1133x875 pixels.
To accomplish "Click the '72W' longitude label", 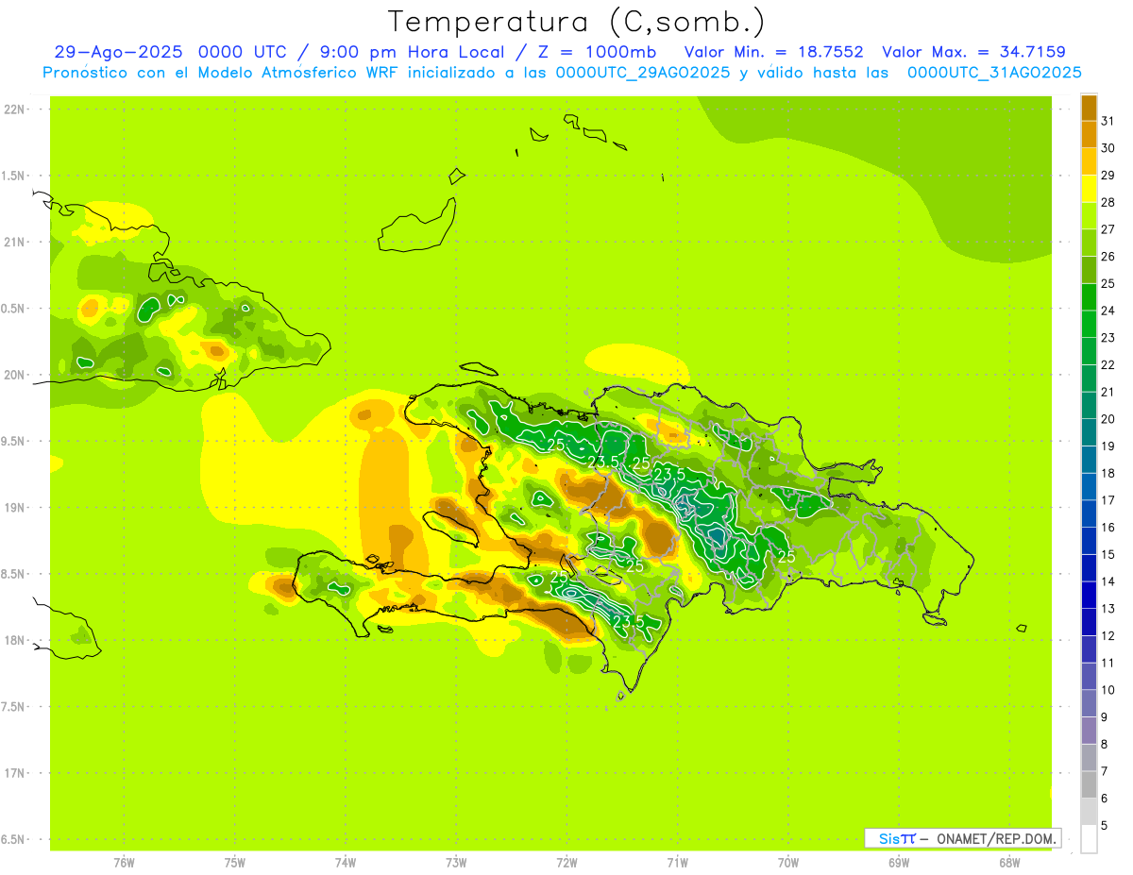I will (x=566, y=862).
